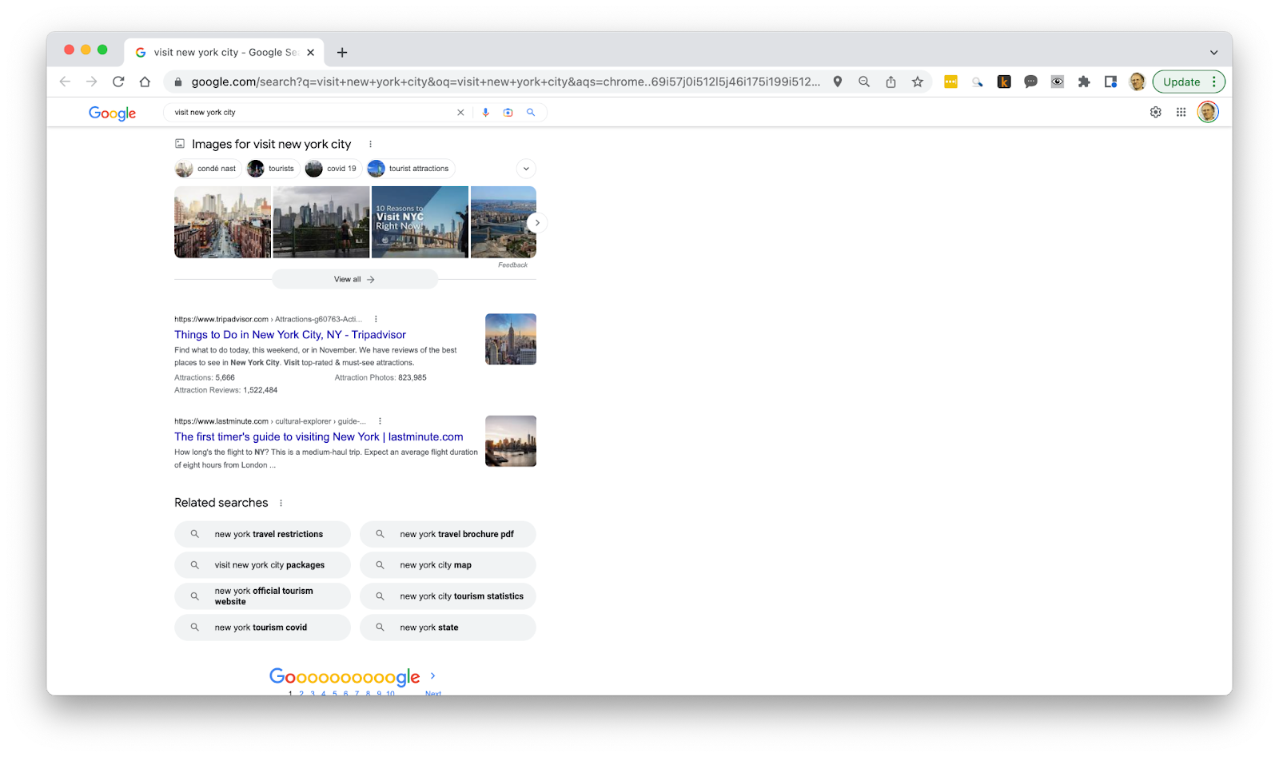Open 'Things to Do in New York City' Tripadvisor link
The height and width of the screenshot is (757, 1279).
click(290, 335)
